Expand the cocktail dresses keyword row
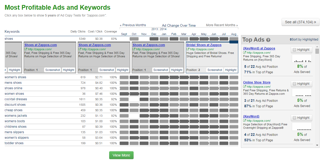 click(16, 99)
